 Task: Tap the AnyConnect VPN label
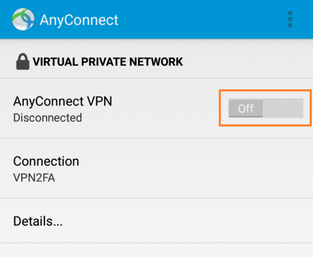click(x=63, y=101)
